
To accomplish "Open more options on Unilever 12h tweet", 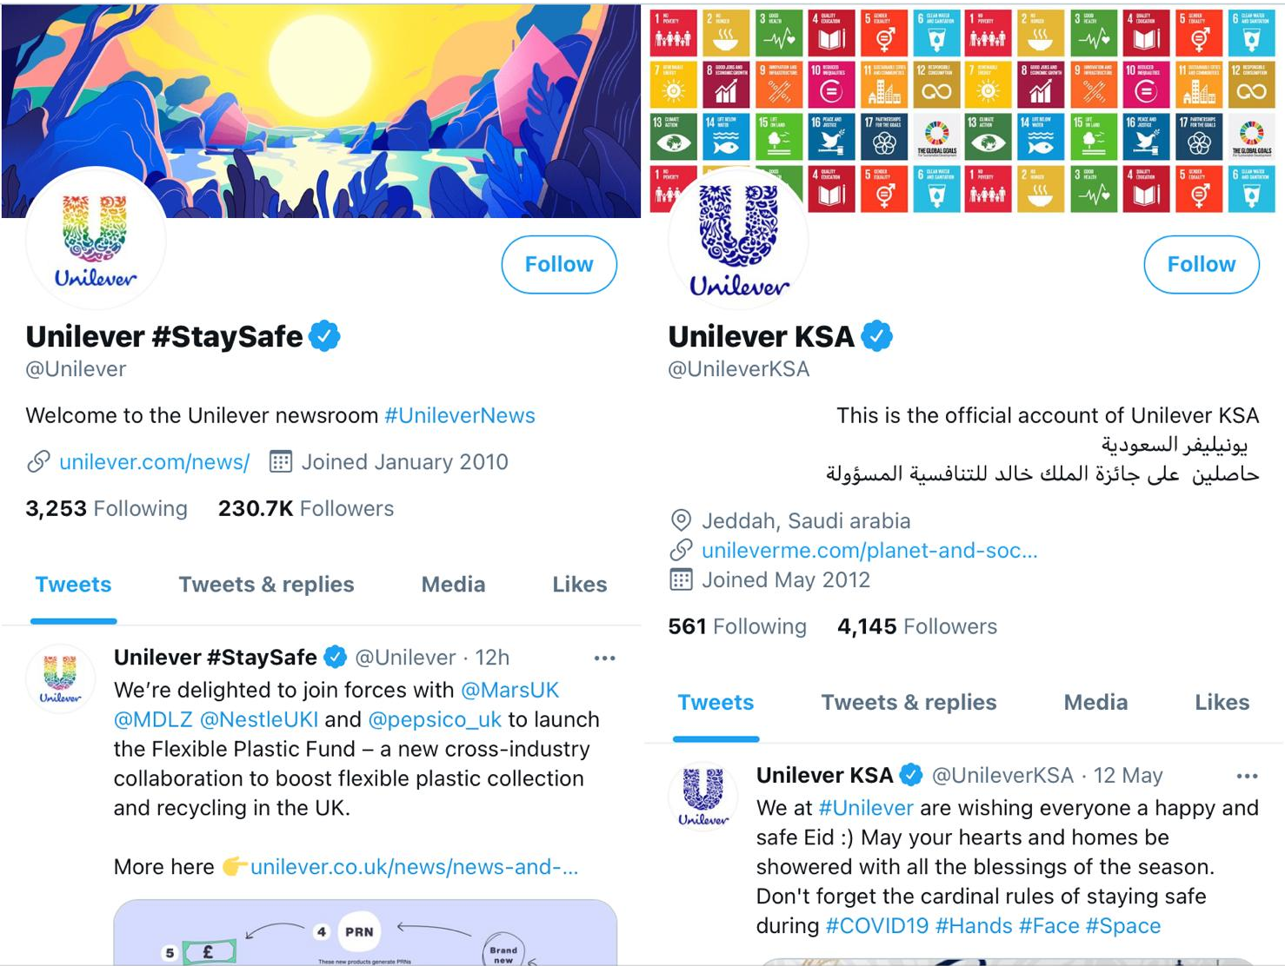I will point(604,658).
